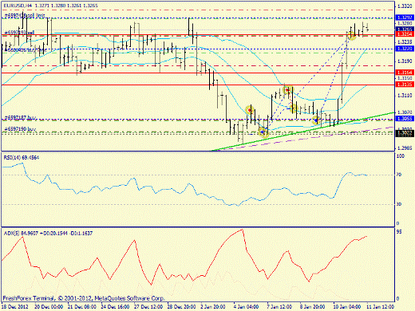
Task: Click the 21 Dec 08:00 date label
Action: 82,306
